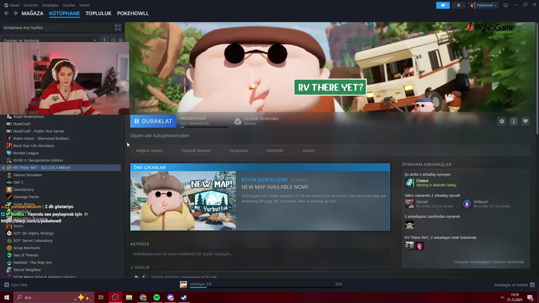
Task: Open friend Ciseux's profile
Action: click(x=422, y=181)
